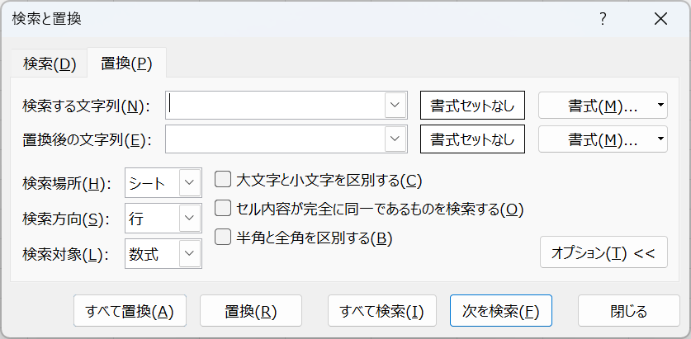Close the 検索と置換 dialog with X
691x339 pixels.
[660, 19]
